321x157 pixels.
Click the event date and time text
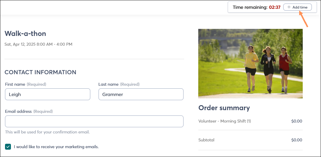(x=38, y=44)
